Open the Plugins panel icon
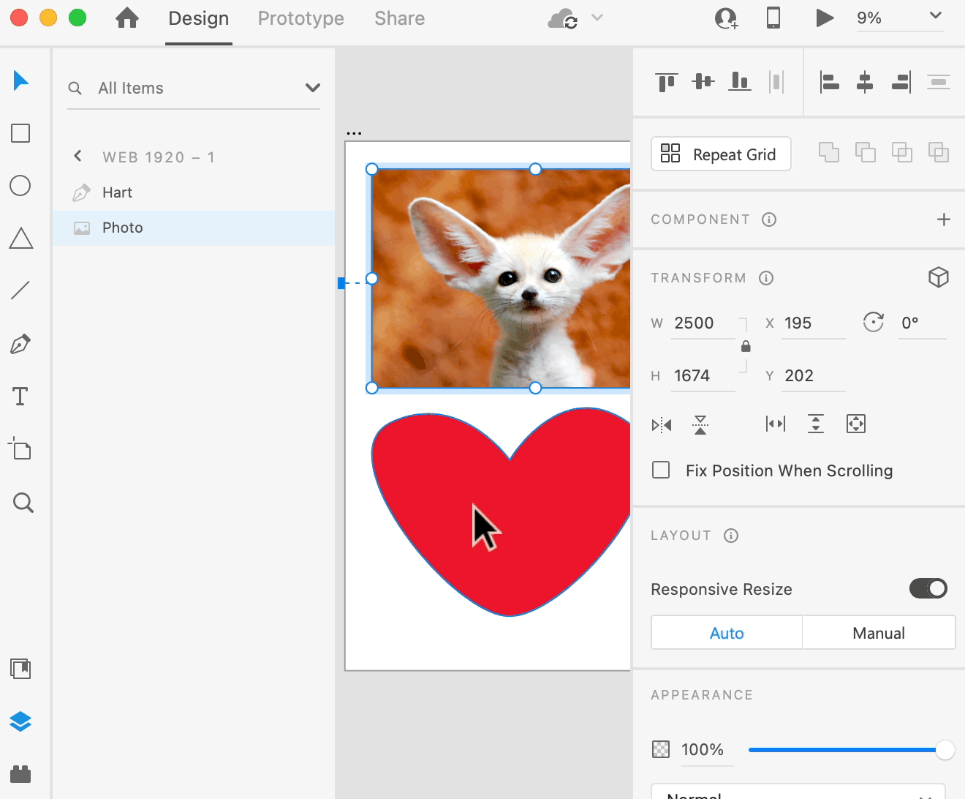 (20, 773)
